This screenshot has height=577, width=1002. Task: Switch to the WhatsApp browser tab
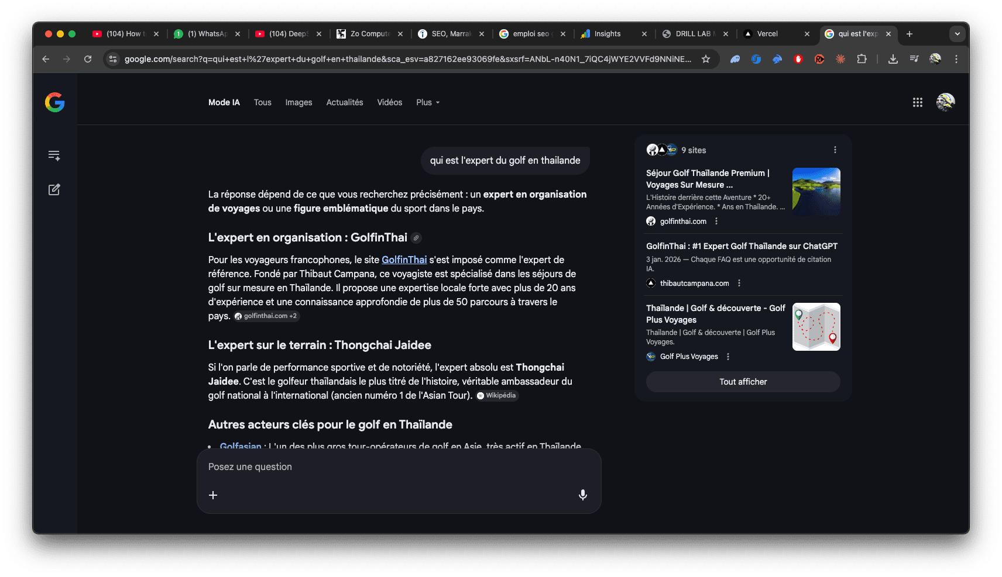click(x=207, y=34)
